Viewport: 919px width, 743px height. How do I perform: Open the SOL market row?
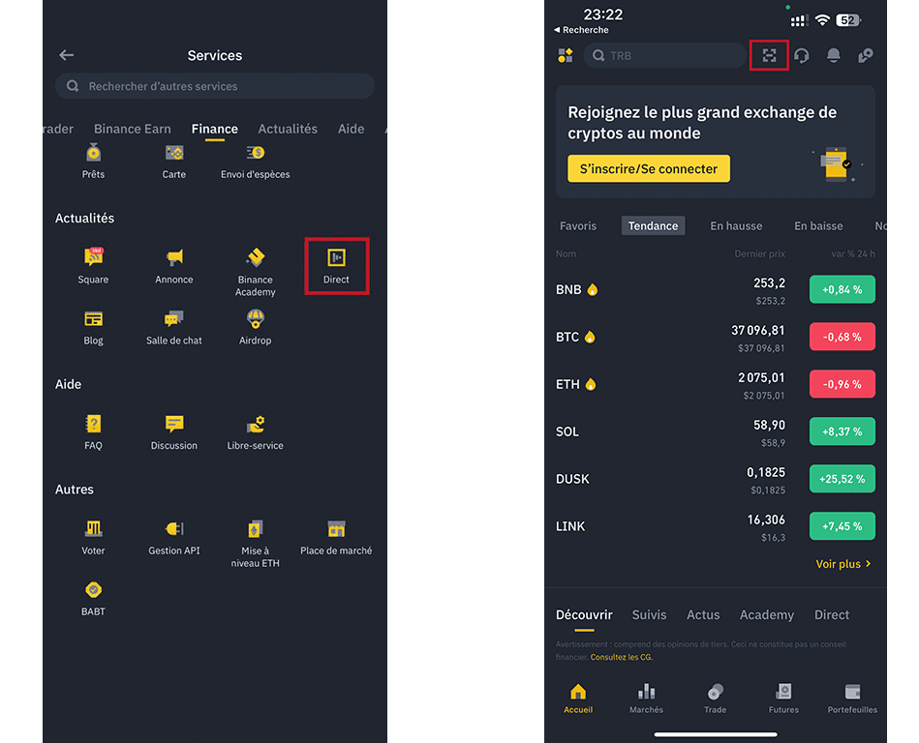click(x=715, y=432)
